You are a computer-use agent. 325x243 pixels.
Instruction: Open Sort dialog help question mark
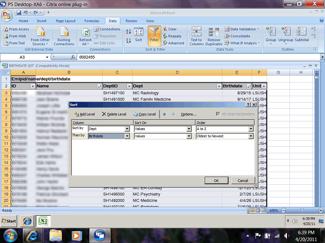pos(248,105)
